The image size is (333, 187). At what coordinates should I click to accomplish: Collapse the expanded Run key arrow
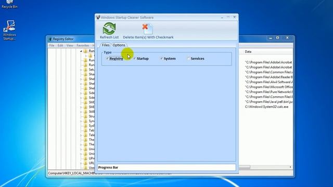point(81,51)
